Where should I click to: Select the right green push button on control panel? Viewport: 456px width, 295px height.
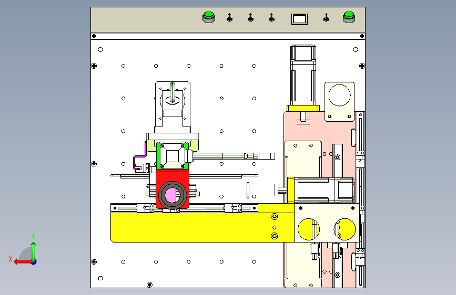[349, 17]
